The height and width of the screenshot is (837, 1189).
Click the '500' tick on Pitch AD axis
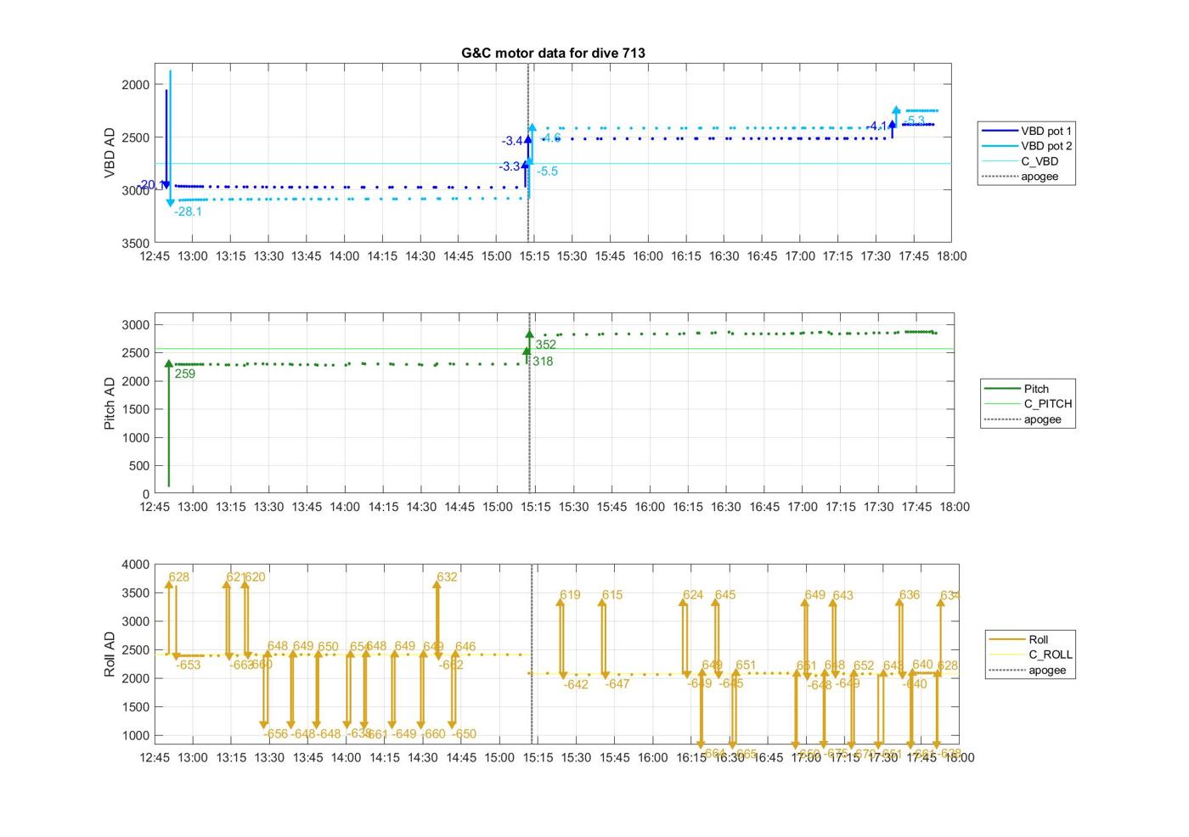tap(139, 466)
